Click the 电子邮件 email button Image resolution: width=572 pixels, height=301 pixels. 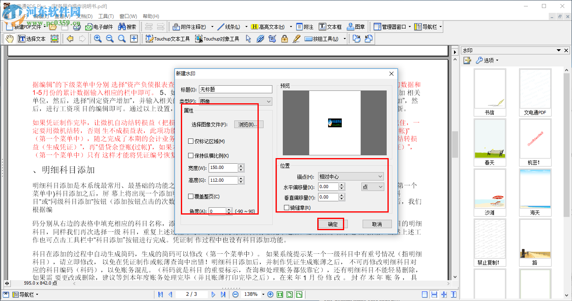pyautogui.click(x=99, y=27)
